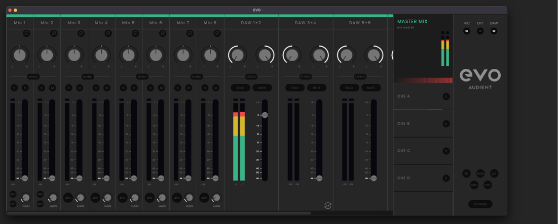Viewport: 558px width, 224px height.
Task: Click the Mic 1 pan knob
Action: tap(20, 55)
